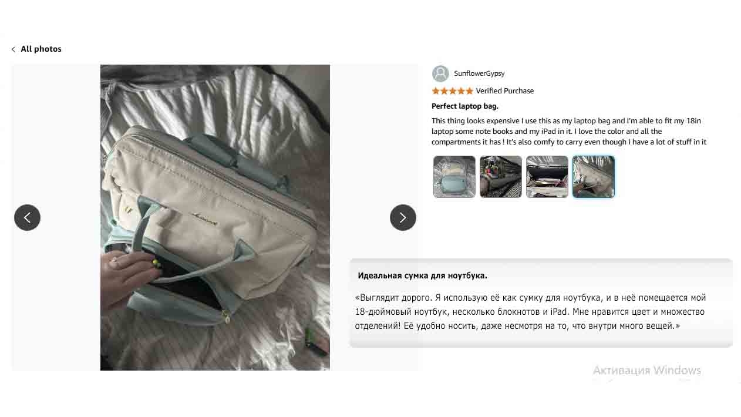Viewport: 741px width, 417px height.
Task: Open the 'Perfect laptop bag.' review title
Action: (465, 106)
